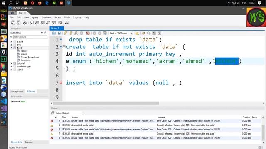
Task: Select Stored Procedures under test schema
Action: (x=30, y=57)
